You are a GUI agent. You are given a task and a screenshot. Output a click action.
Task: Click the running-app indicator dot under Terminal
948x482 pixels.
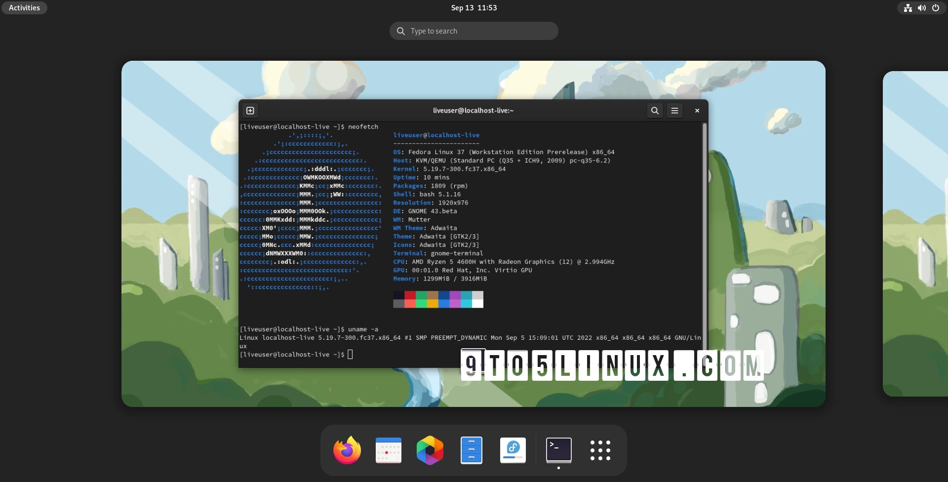558,468
